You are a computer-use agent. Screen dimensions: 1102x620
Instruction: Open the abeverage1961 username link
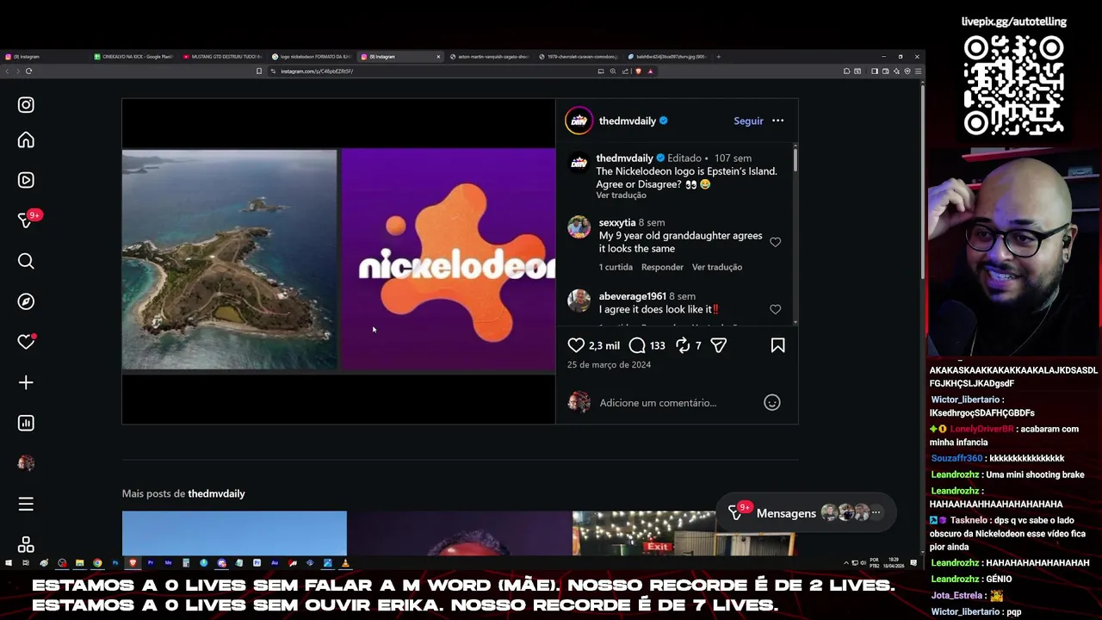633,296
